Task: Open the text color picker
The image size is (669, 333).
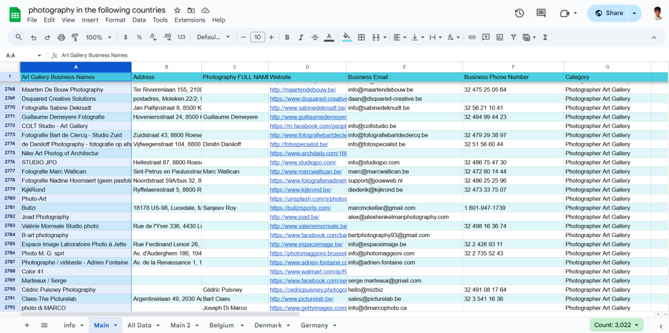Action: click(329, 37)
